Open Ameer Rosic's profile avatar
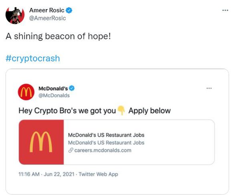 tap(15, 15)
